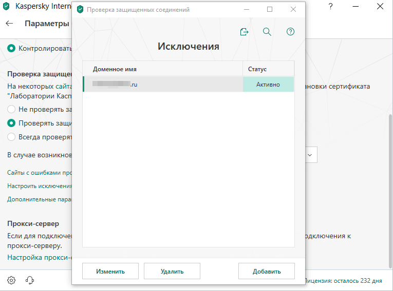Sort by Доменное имя column header

[x=163, y=69]
